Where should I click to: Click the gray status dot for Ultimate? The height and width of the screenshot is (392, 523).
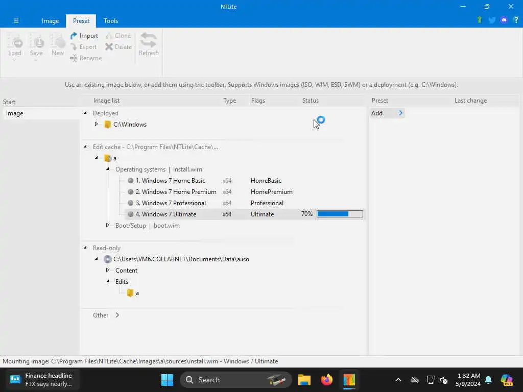(x=131, y=214)
